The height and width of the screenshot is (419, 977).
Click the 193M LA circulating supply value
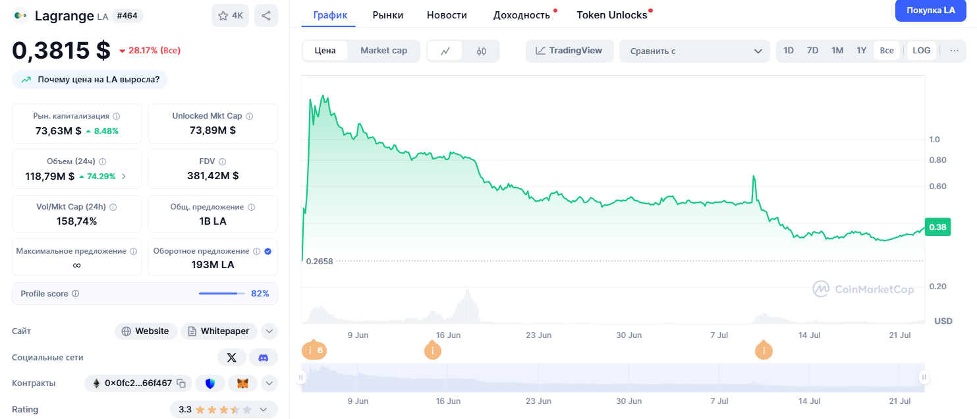point(213,265)
